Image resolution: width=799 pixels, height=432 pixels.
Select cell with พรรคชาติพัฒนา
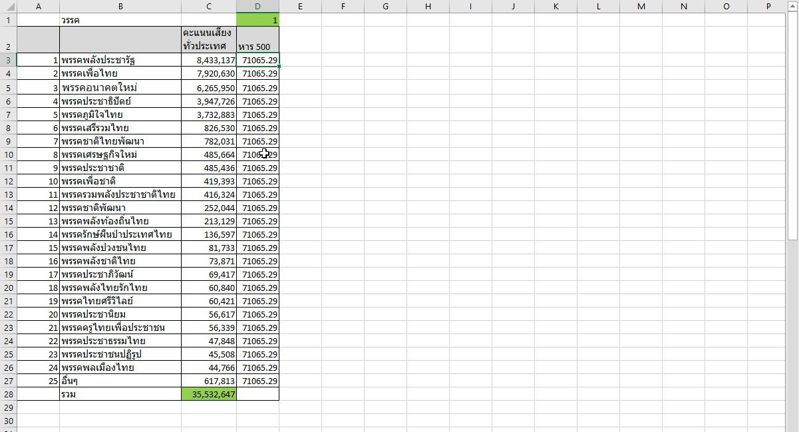pyautogui.click(x=120, y=208)
